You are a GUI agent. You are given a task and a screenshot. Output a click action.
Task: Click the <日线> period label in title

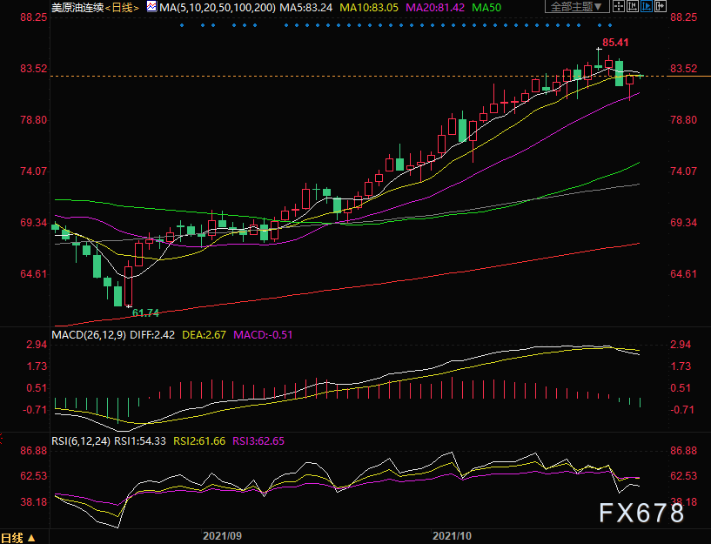pyautogui.click(x=122, y=8)
